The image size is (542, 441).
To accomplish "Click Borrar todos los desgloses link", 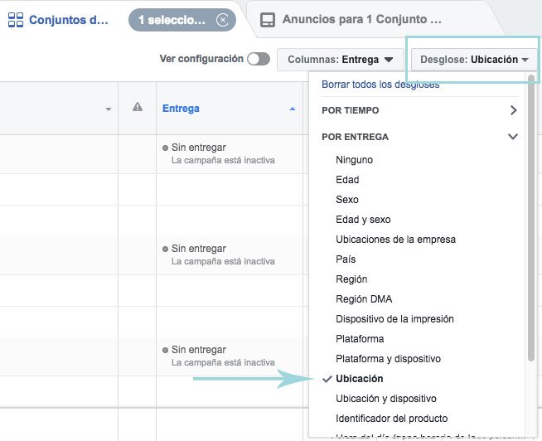I will click(380, 85).
